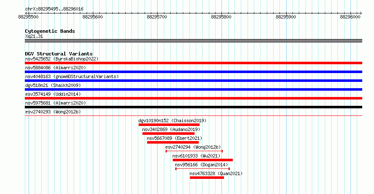Click the nsv5425652 (ByrskaBishop2022) label
The image size is (374, 194).
pos(62,59)
